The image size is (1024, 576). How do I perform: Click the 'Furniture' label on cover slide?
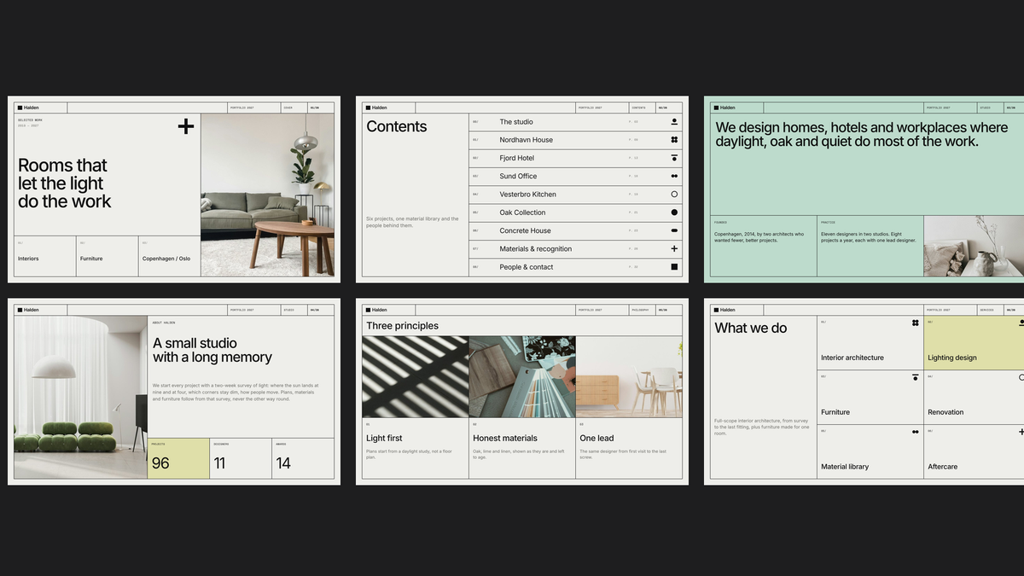click(91, 259)
